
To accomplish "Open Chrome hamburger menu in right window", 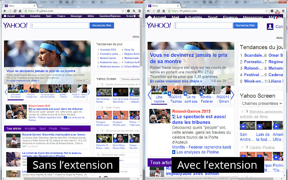I will point(283,11).
